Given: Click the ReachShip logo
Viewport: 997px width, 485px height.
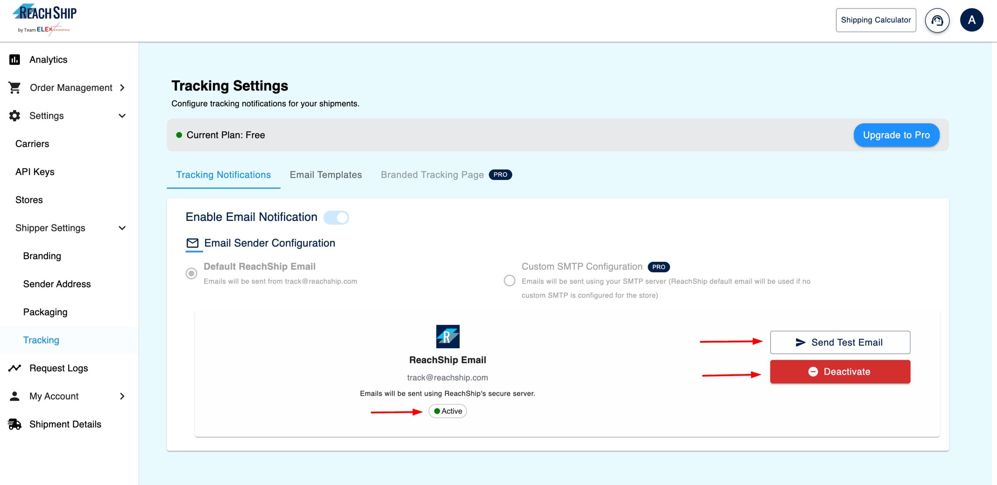Looking at the screenshot, I should pyautogui.click(x=44, y=19).
